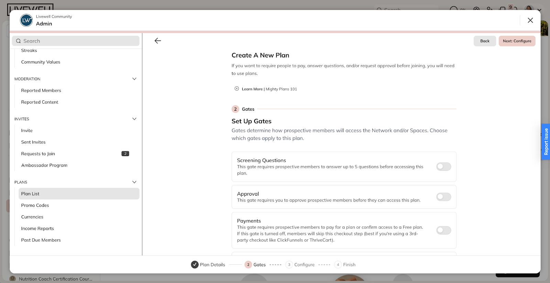Close the Admin panel with X
550x283 pixels.
[x=530, y=20]
